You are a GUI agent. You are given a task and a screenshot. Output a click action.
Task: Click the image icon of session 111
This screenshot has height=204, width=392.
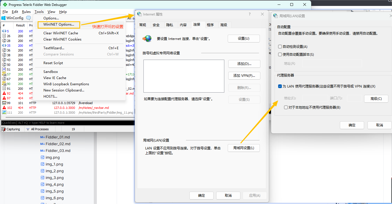coord(4,112)
